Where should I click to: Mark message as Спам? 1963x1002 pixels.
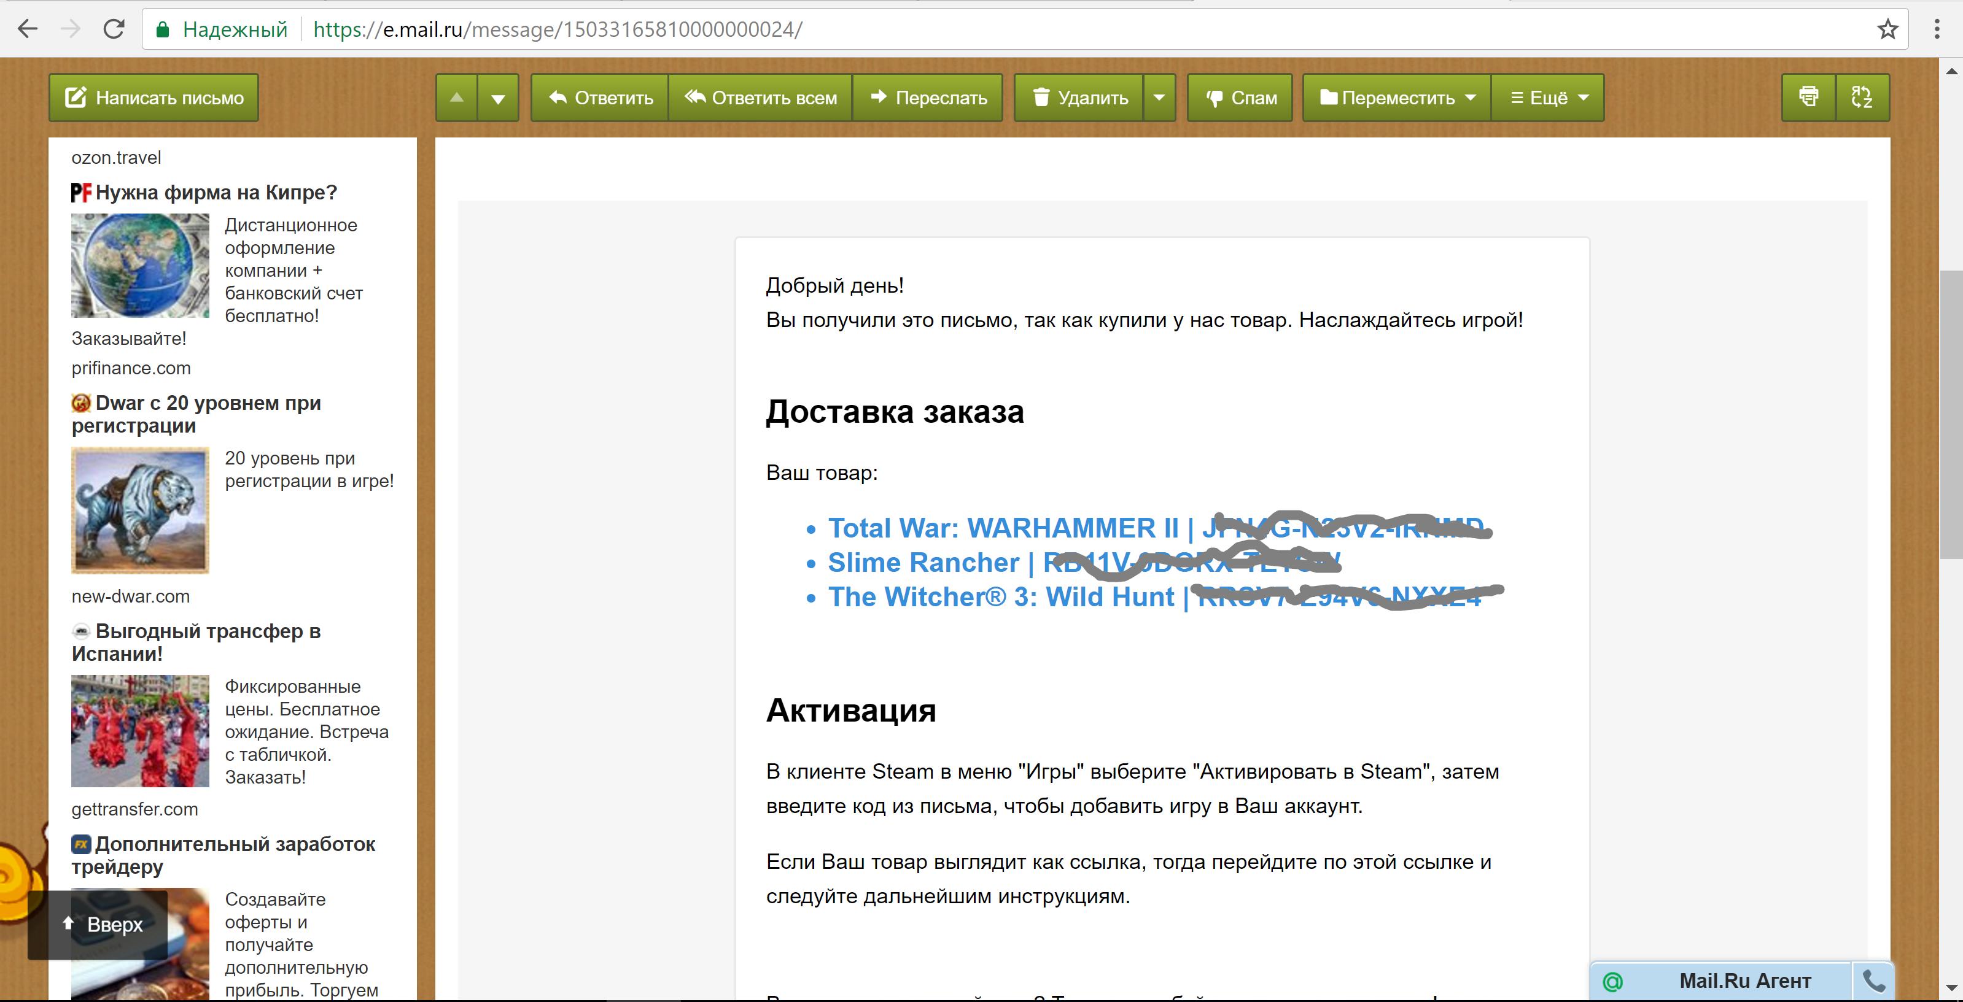click(x=1240, y=98)
